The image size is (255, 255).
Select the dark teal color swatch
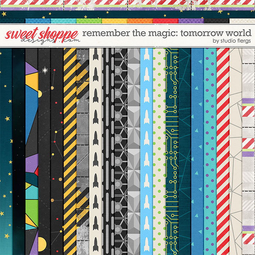click(13, 21)
